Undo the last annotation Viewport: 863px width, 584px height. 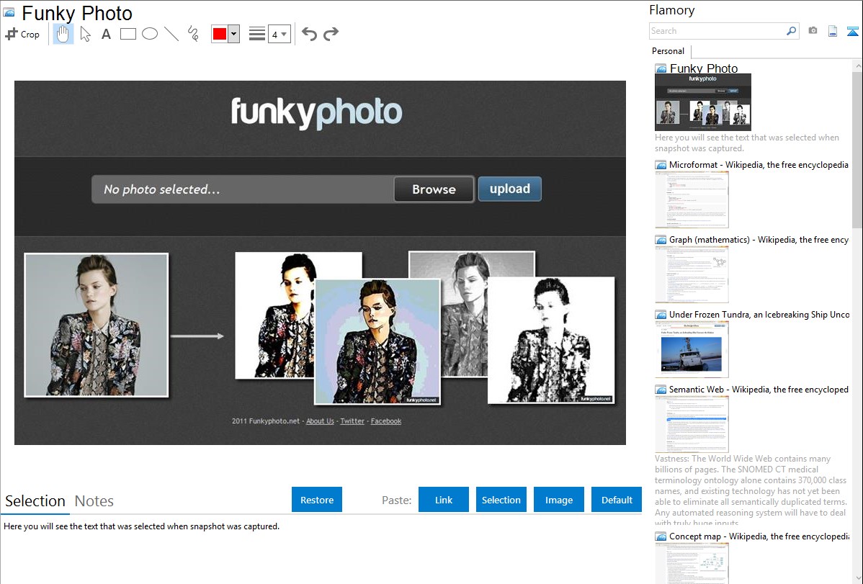309,34
